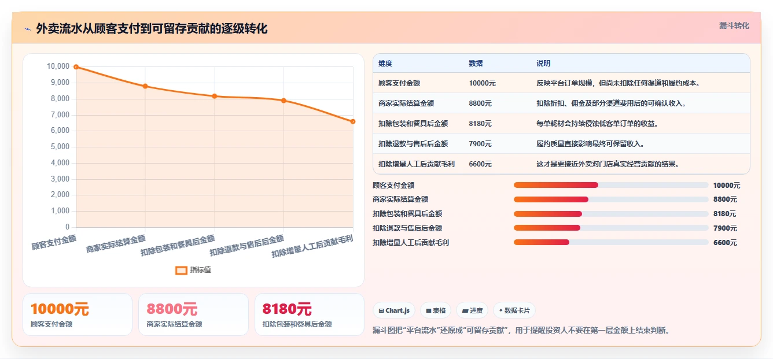Click the x-axis label 扣除增量人工后贡献毛利 under the chart

pos(313,246)
